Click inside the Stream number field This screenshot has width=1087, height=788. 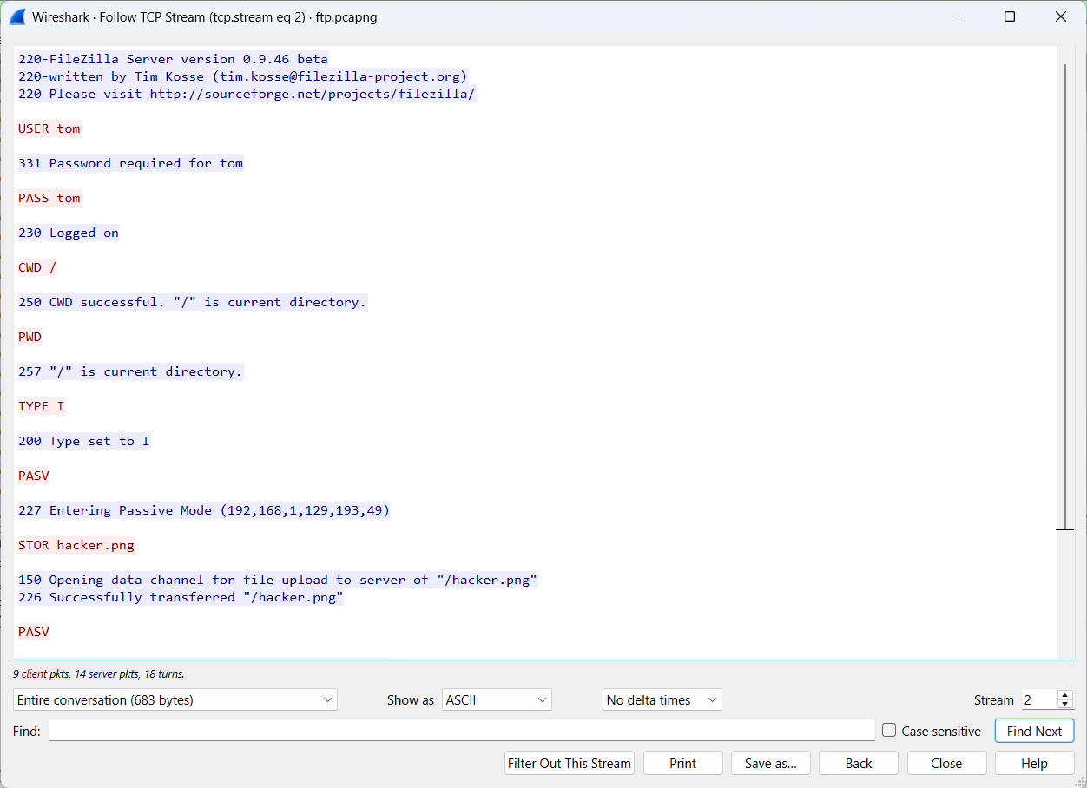point(1038,699)
